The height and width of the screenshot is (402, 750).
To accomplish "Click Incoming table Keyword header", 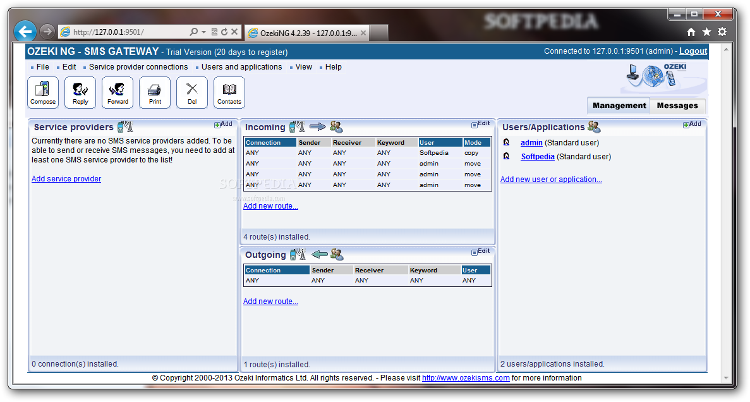I will click(396, 143).
